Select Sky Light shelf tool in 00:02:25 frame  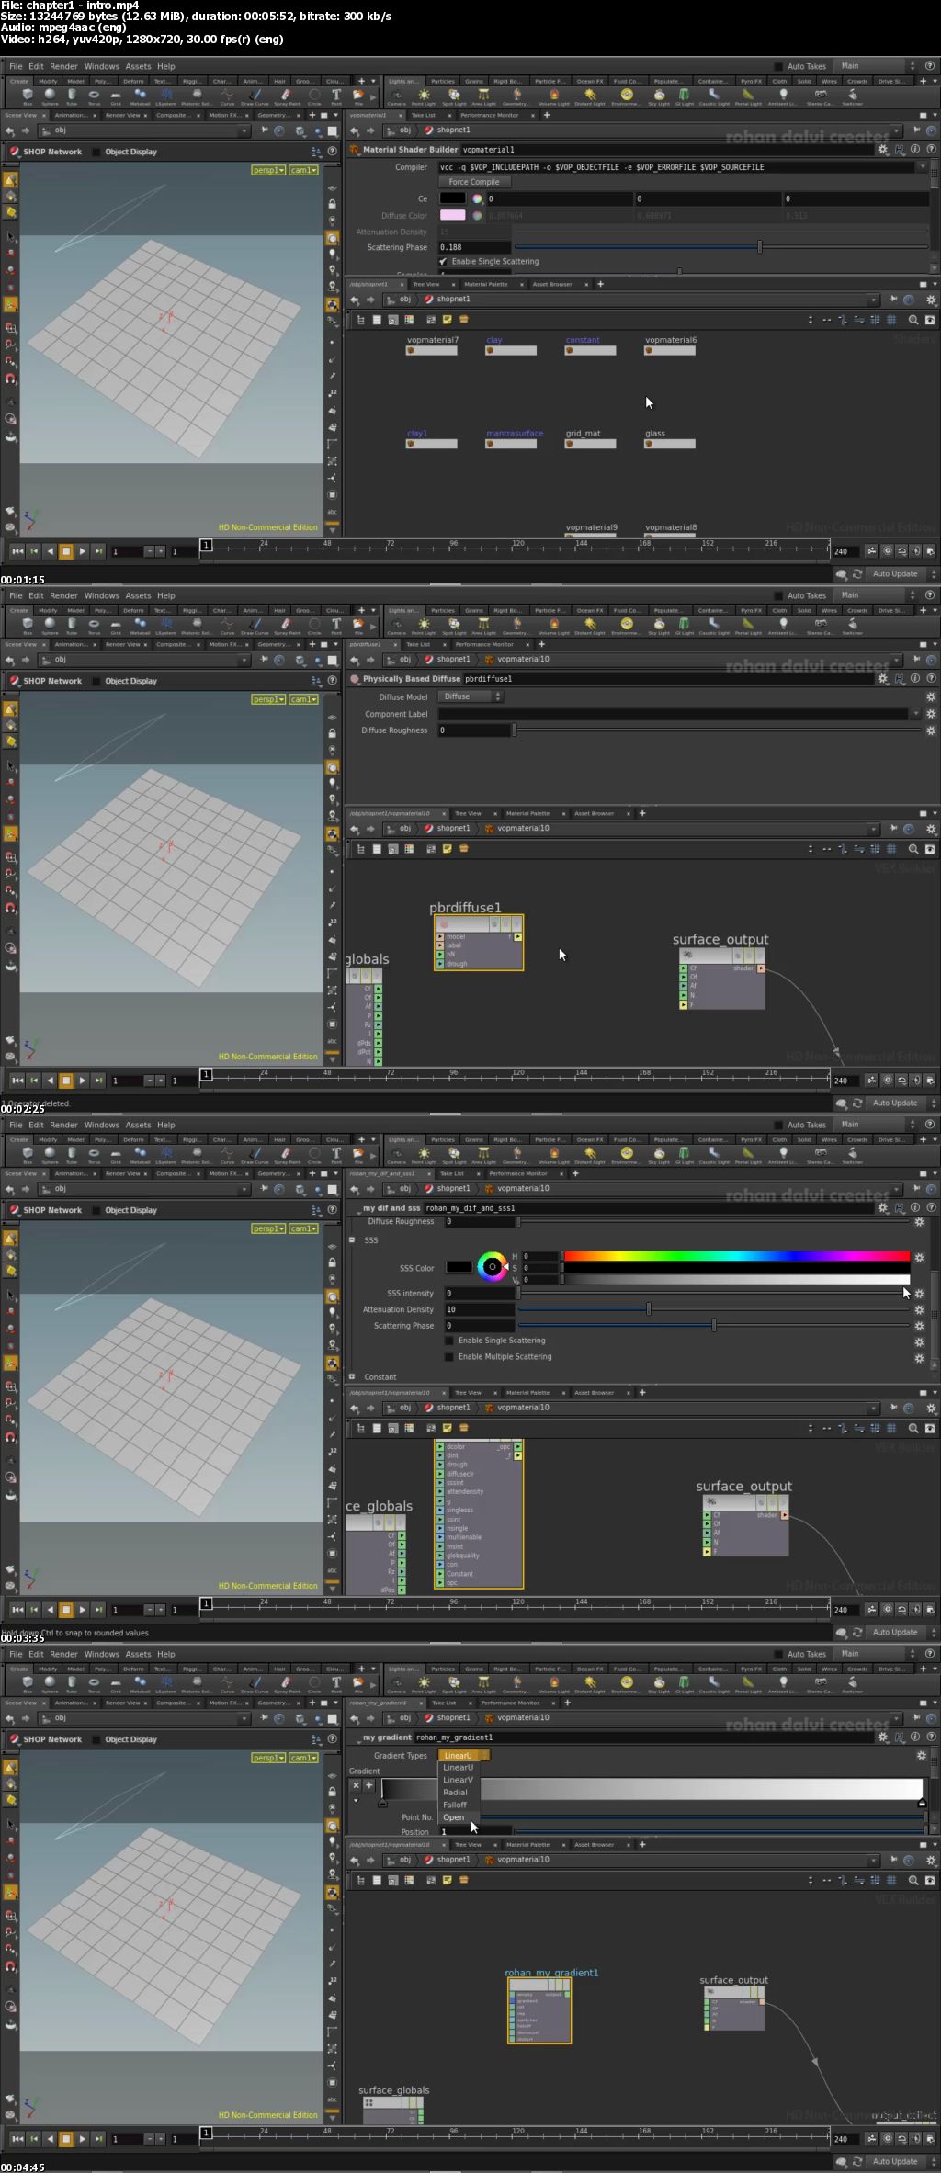(659, 626)
